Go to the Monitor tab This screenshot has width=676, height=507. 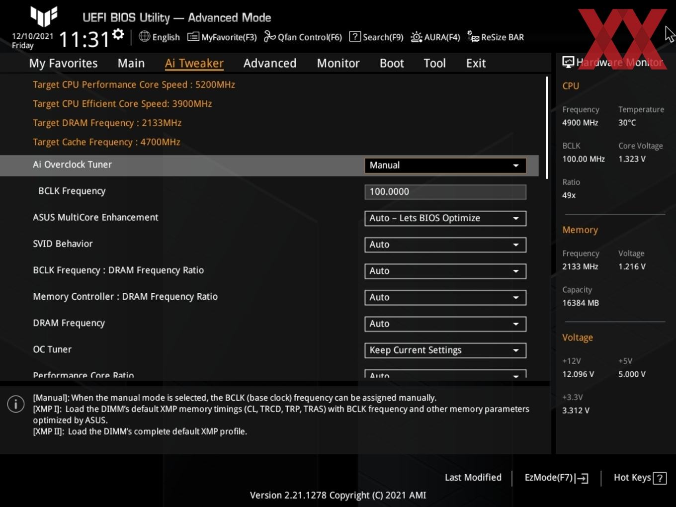[x=338, y=63]
